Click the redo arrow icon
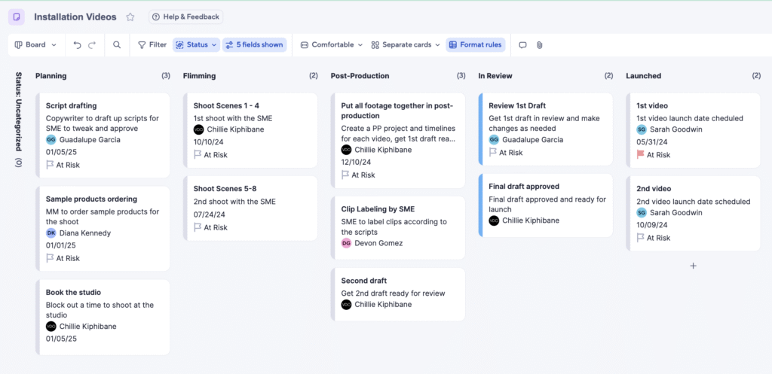The image size is (772, 374). pyautogui.click(x=92, y=45)
